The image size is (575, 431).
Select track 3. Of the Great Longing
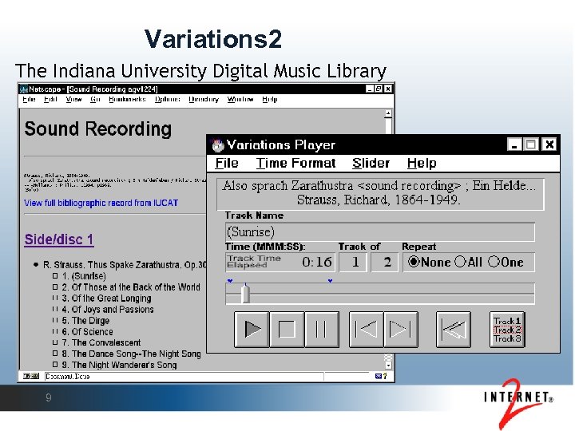pyautogui.click(x=106, y=299)
